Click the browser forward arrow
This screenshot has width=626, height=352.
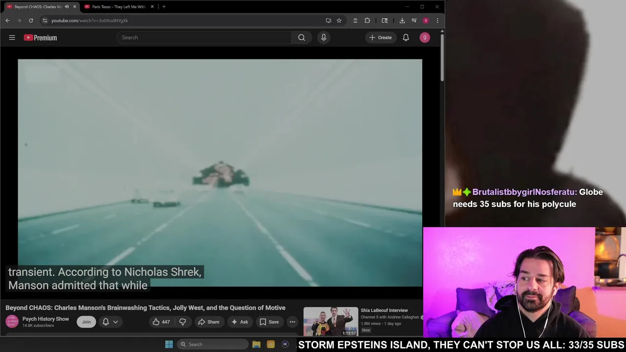click(19, 21)
